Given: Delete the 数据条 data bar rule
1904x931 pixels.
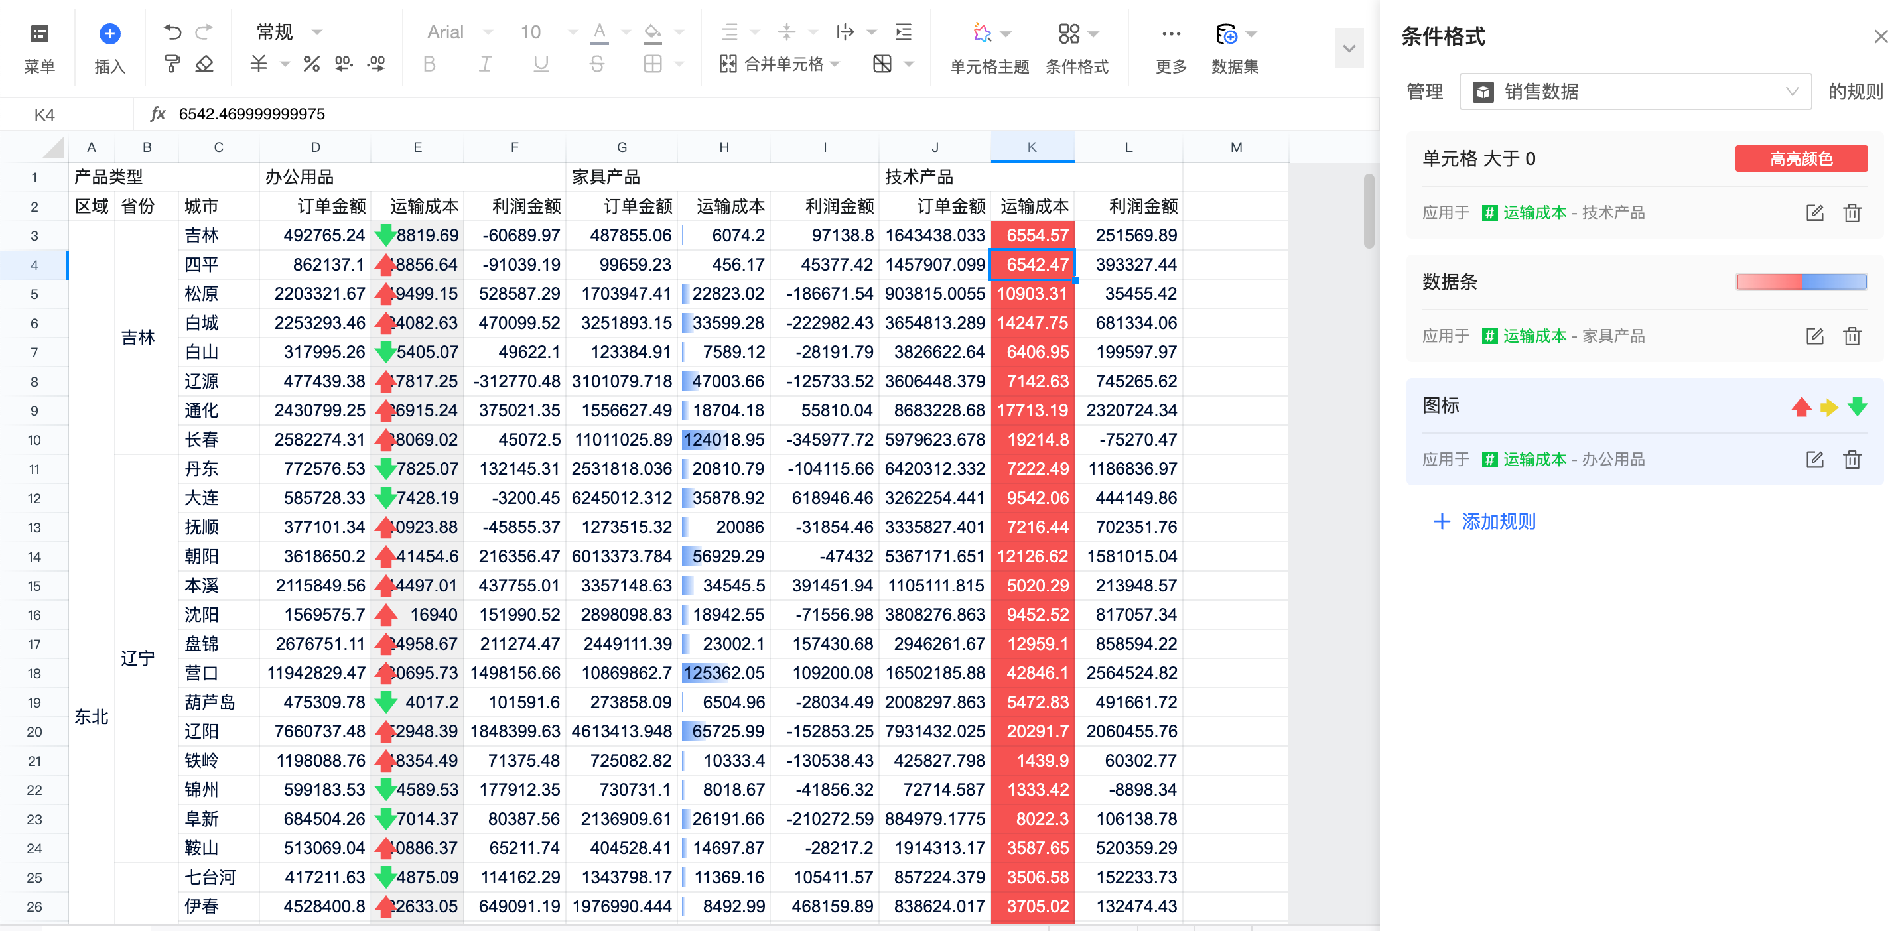Looking at the screenshot, I should (1852, 336).
